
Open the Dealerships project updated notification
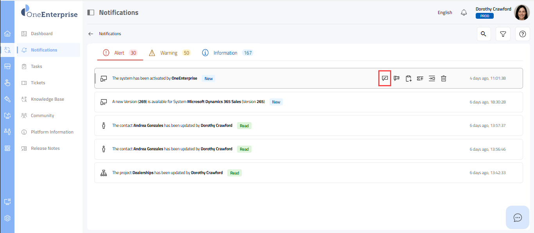pos(167,173)
